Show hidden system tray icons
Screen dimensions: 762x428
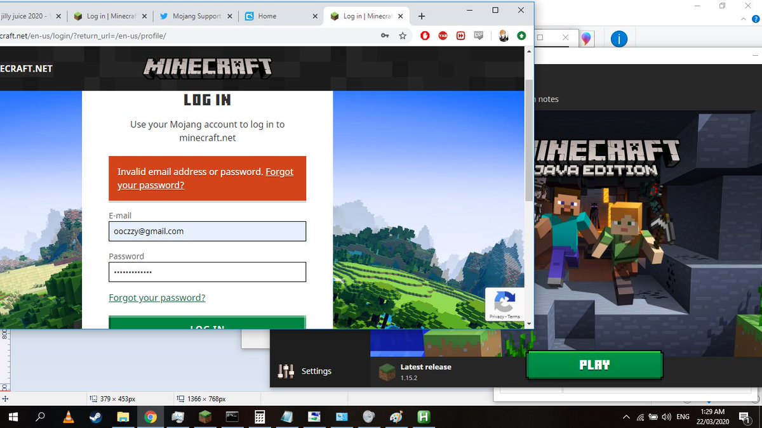click(626, 417)
